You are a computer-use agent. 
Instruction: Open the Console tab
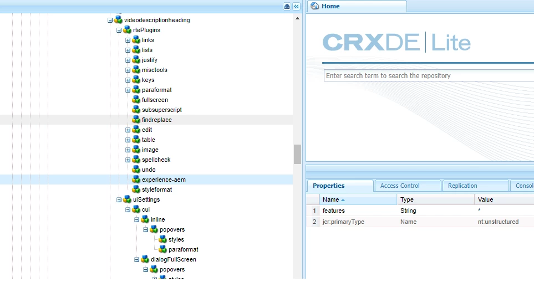tap(522, 186)
